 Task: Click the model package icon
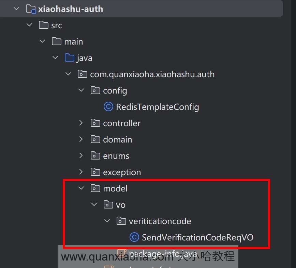point(95,188)
